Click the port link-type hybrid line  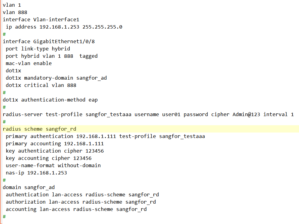click(38, 49)
